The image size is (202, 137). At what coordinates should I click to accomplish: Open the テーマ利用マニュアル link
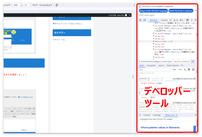click(x=26, y=97)
